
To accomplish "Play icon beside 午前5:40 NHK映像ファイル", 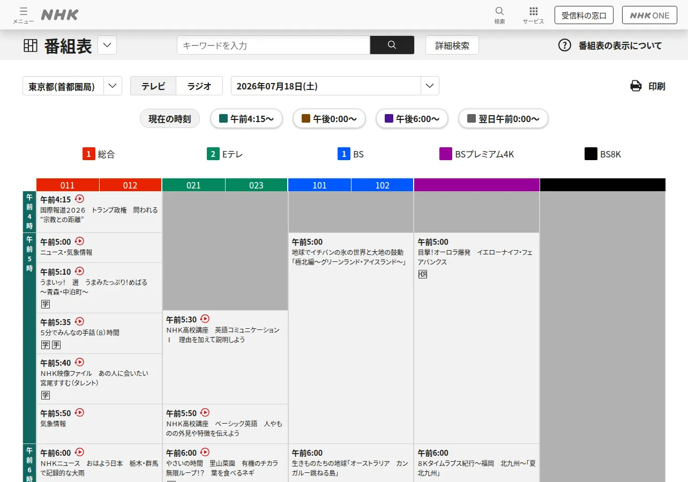I will click(x=79, y=362).
